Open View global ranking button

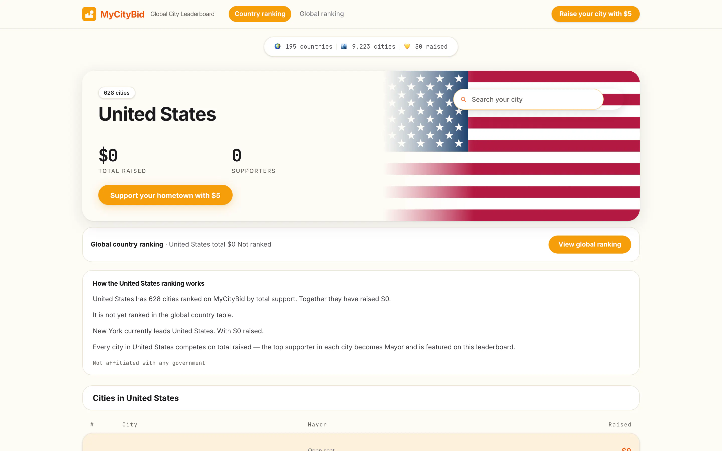click(x=590, y=245)
